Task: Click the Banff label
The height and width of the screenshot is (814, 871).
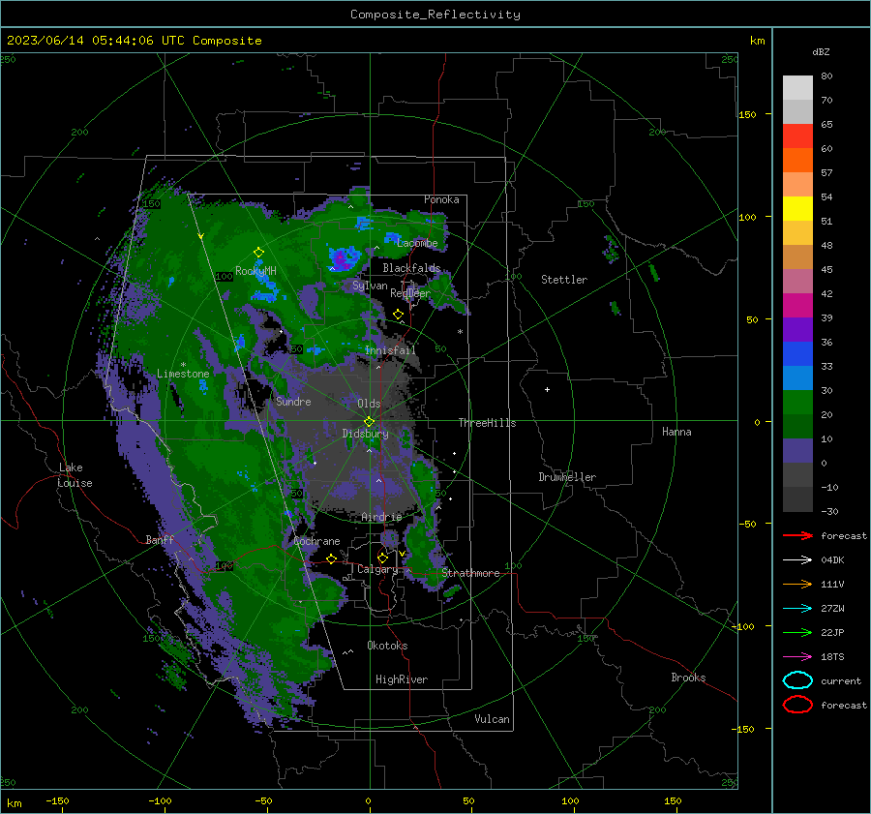Action: (160, 540)
